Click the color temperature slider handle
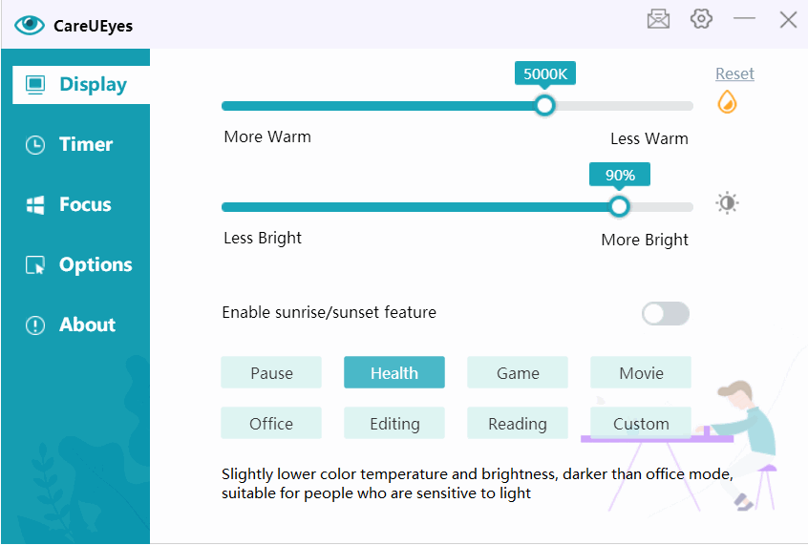The image size is (808, 545). (544, 106)
